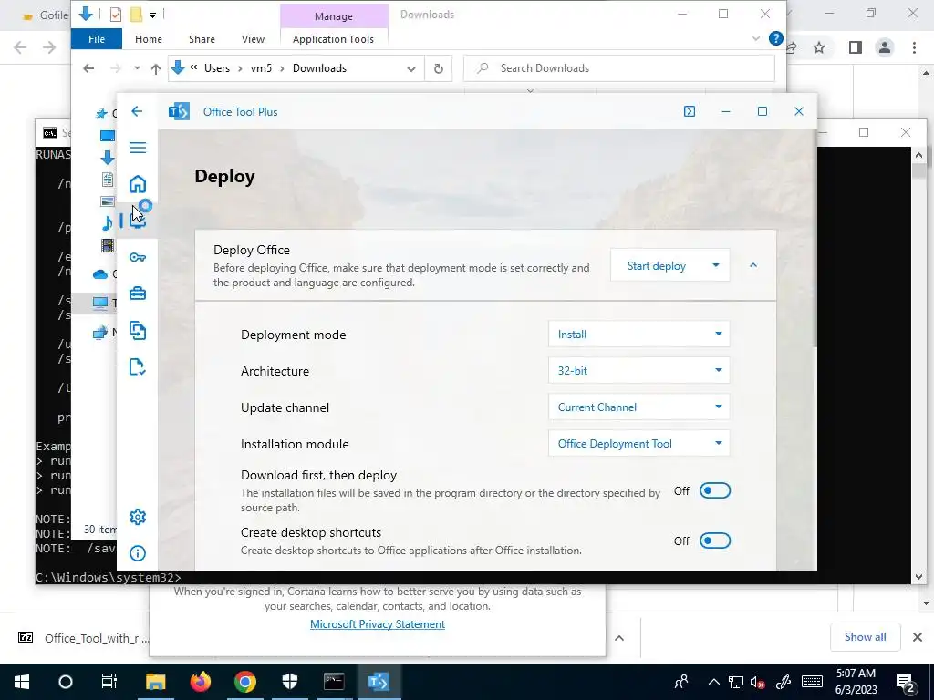Open the notification center icon
Viewport: 934px width, 700px height.
[x=906, y=682]
